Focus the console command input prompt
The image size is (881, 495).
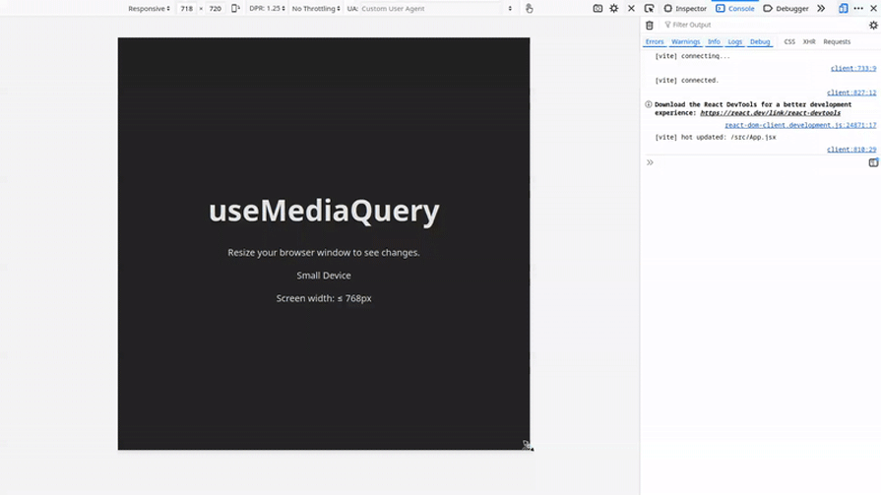click(x=759, y=163)
